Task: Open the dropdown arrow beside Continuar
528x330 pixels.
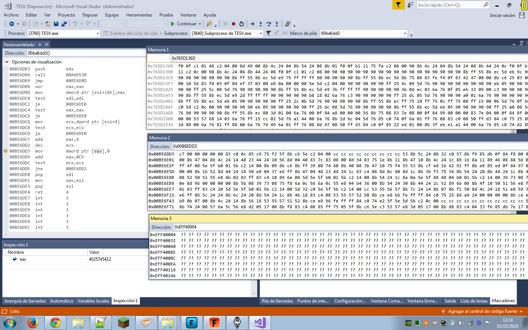Action: [x=200, y=24]
